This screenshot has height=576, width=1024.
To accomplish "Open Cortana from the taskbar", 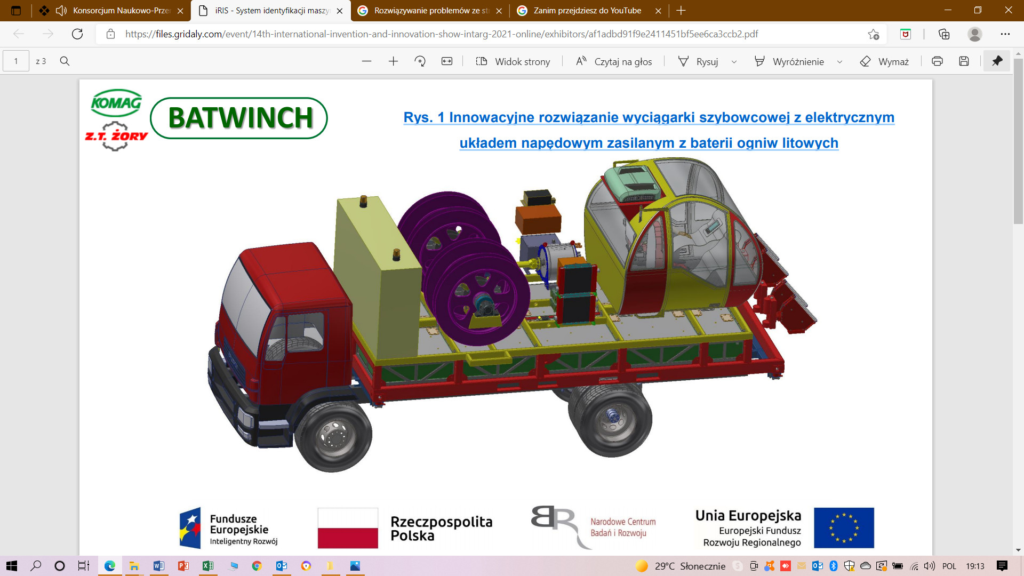I will coord(60,566).
